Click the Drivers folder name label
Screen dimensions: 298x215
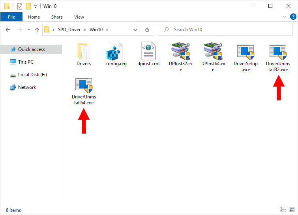(x=84, y=64)
